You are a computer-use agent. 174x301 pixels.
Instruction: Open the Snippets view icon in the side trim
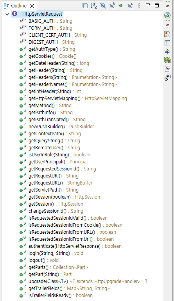pos(167,69)
